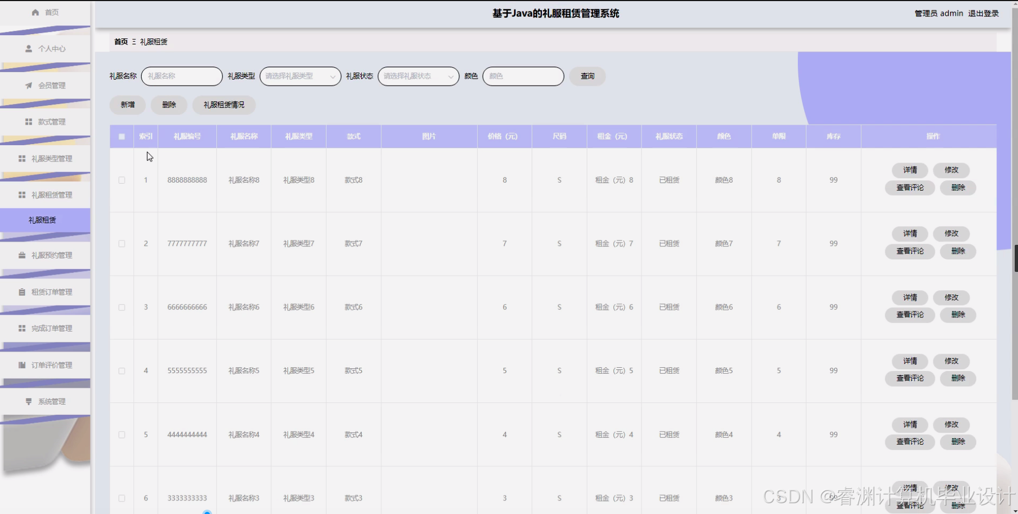
Task: Select the 礼服类型管理 icon
Action: tap(22, 158)
